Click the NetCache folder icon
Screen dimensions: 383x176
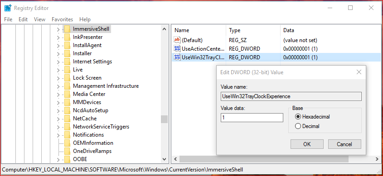tap(67, 119)
